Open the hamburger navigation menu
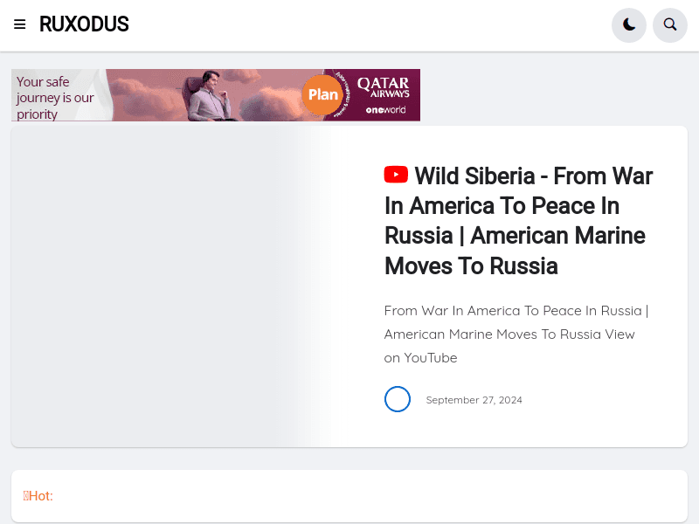The height and width of the screenshot is (524, 699). pos(20,24)
